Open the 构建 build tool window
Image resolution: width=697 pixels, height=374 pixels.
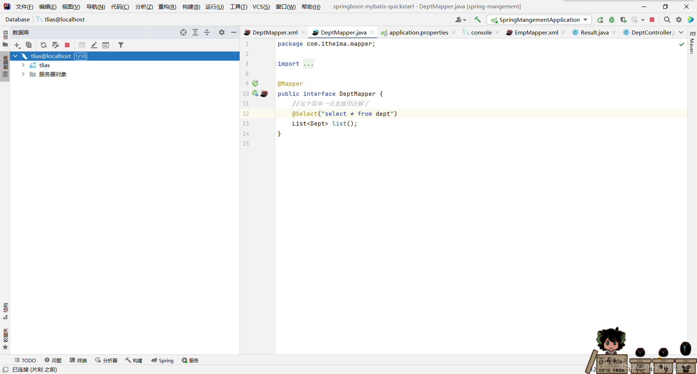click(x=134, y=360)
